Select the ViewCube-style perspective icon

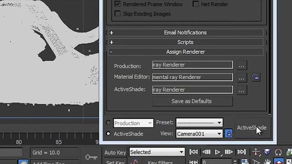(267, 152)
